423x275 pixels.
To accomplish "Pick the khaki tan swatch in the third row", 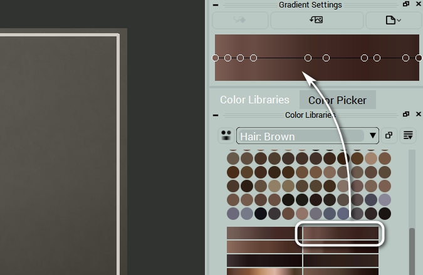I will 274,186.
